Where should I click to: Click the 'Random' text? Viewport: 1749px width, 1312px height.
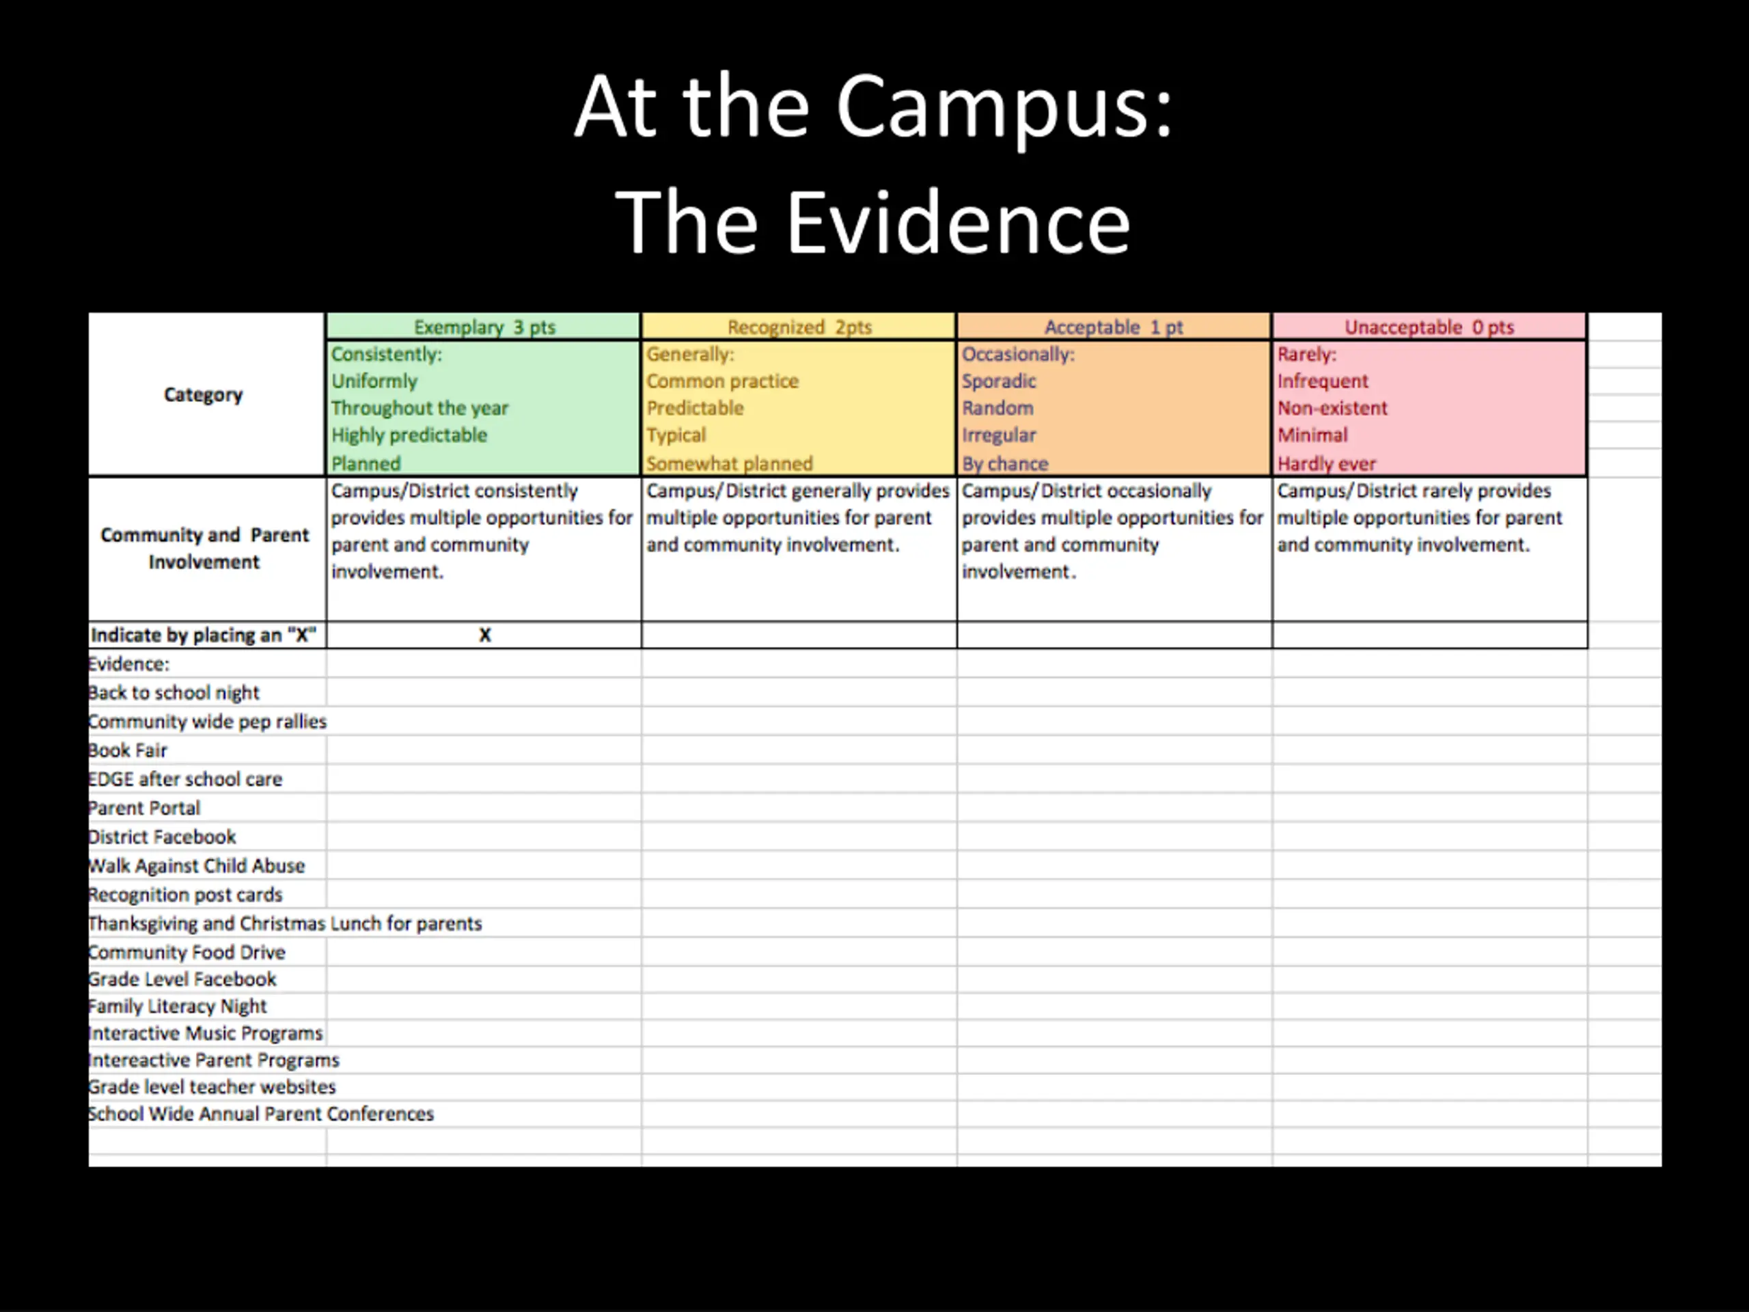997,408
